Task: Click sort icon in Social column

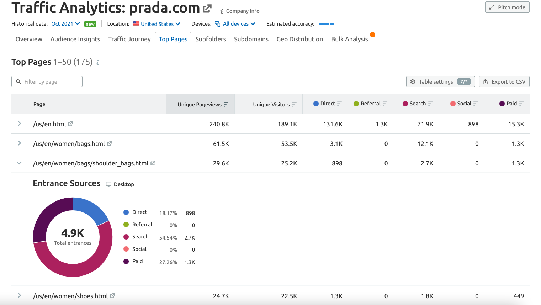Action: 476,104
